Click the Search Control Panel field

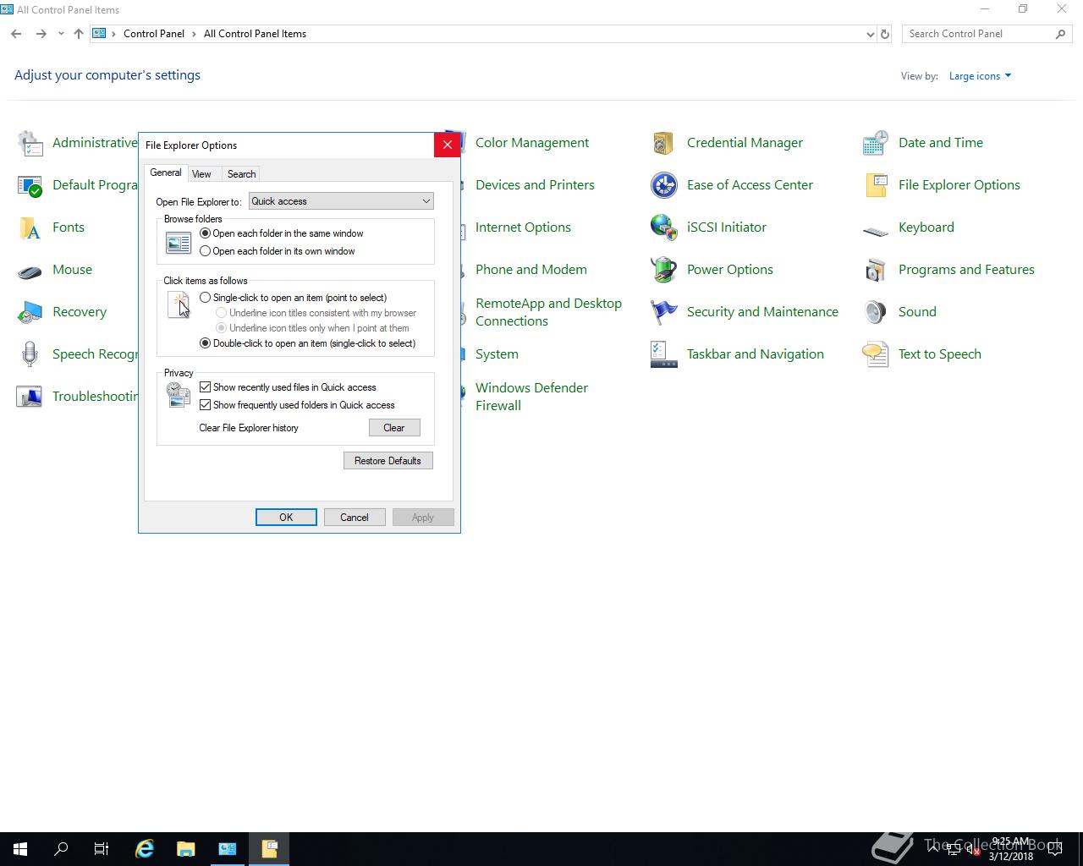[987, 34]
